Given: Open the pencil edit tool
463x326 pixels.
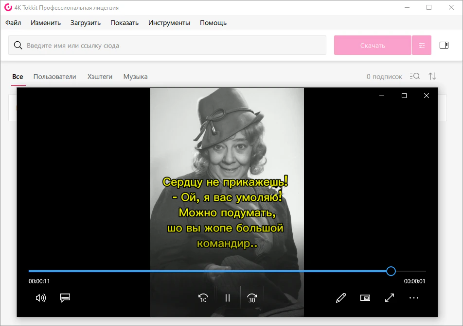Looking at the screenshot, I should point(341,298).
